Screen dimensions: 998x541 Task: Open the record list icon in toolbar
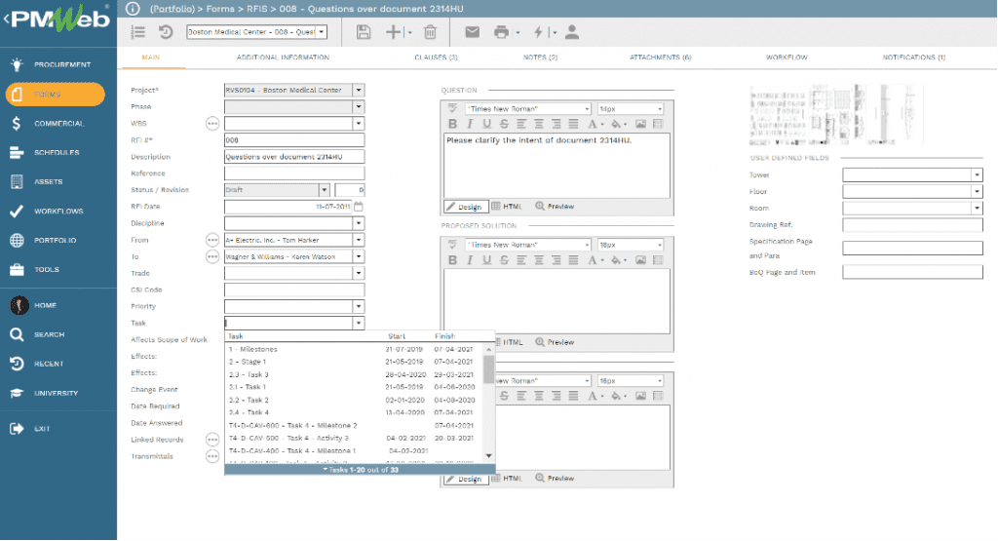click(x=137, y=32)
